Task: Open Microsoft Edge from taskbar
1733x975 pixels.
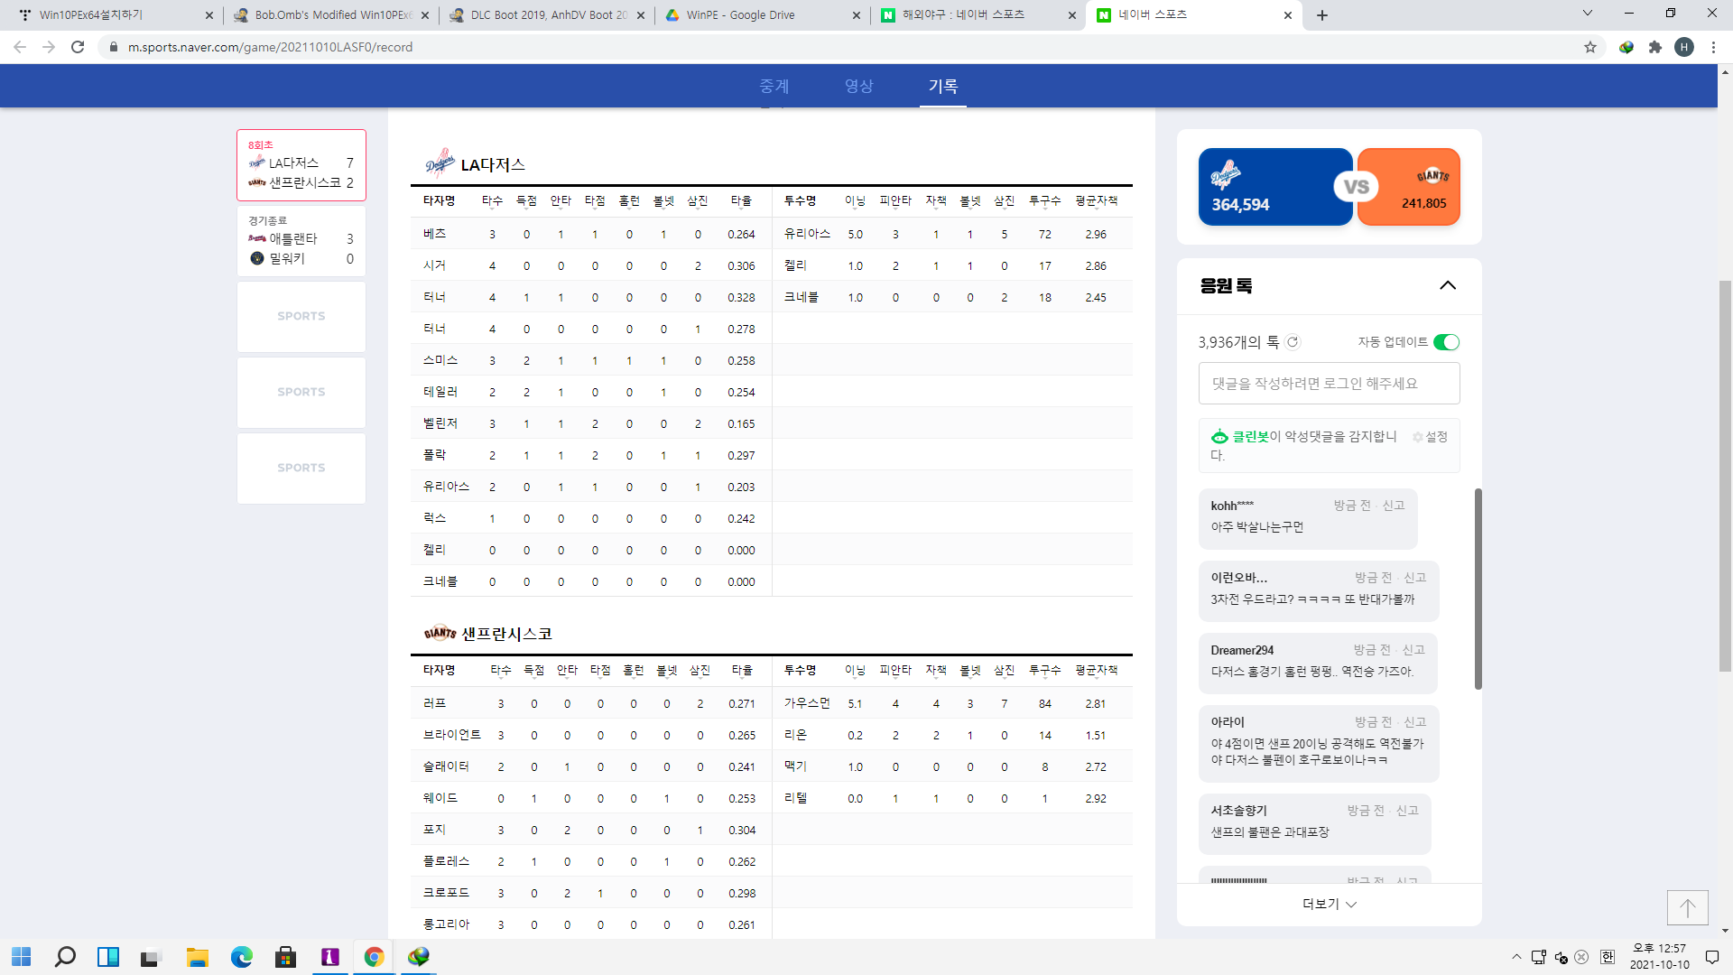Action: point(242,957)
